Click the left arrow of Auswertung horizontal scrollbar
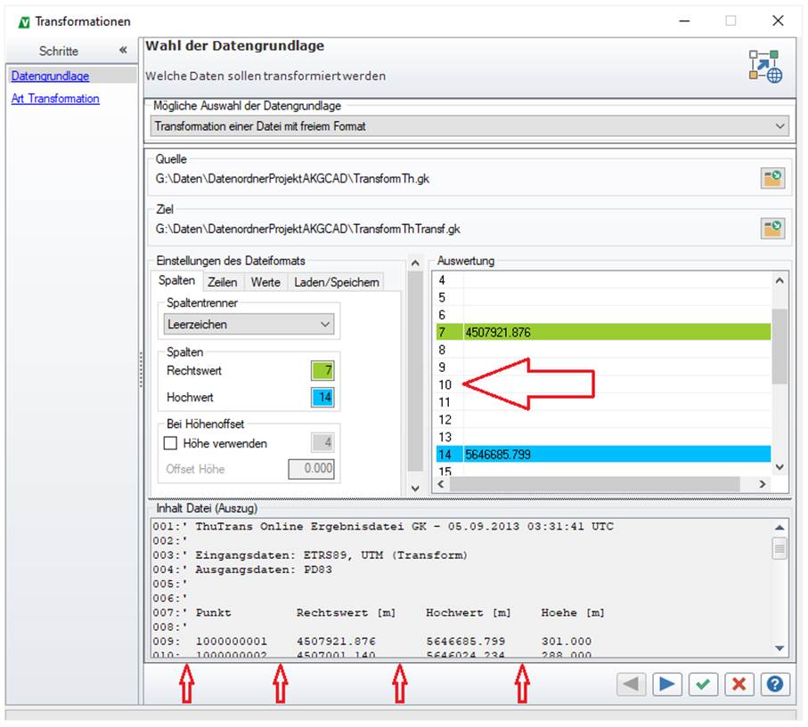The height and width of the screenshot is (727, 808). pos(441,484)
